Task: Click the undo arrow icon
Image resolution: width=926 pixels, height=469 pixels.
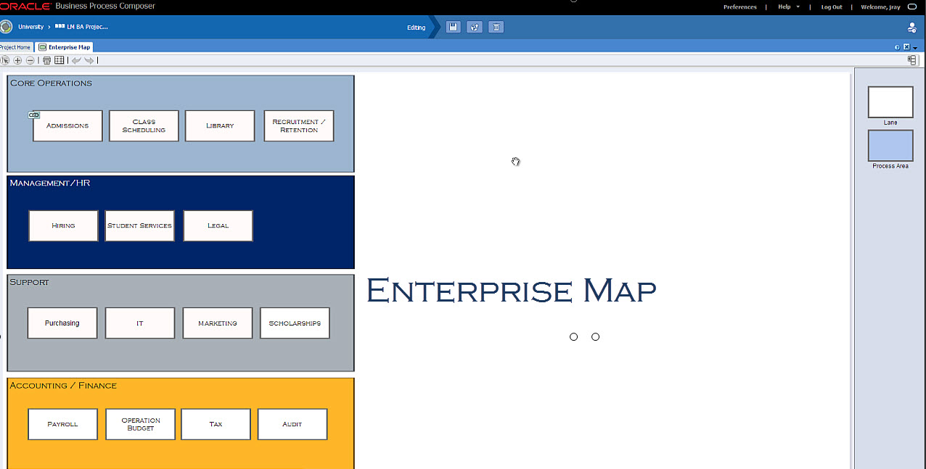Action: 76,60
